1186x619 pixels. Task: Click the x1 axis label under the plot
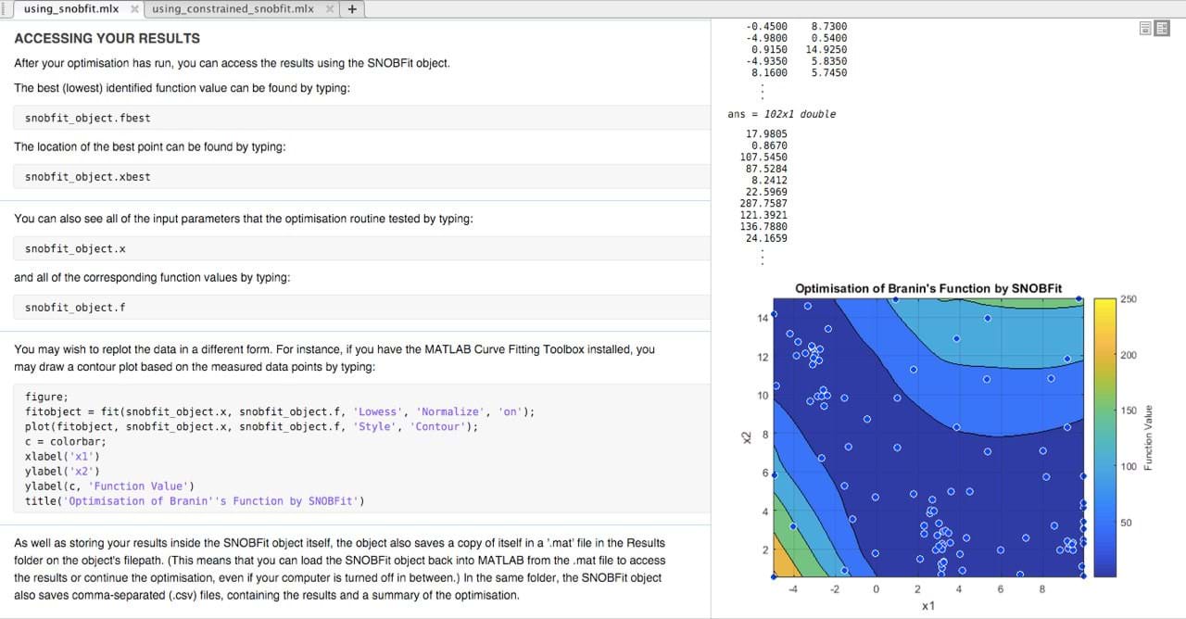pos(927,605)
